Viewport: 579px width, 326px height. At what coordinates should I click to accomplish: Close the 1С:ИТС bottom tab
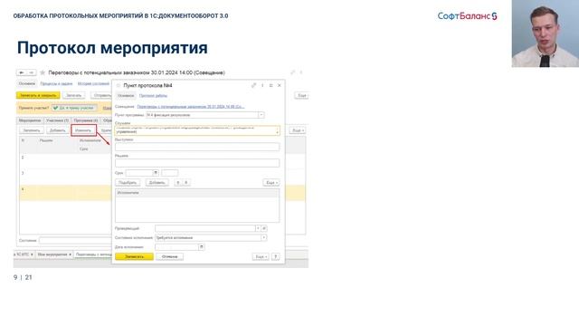[x=32, y=254]
